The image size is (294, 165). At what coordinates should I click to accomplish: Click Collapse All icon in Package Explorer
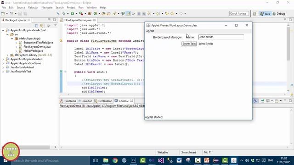click(x=36, y=26)
